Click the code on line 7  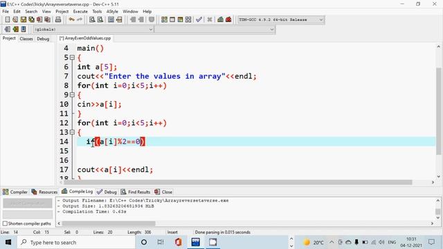point(167,76)
